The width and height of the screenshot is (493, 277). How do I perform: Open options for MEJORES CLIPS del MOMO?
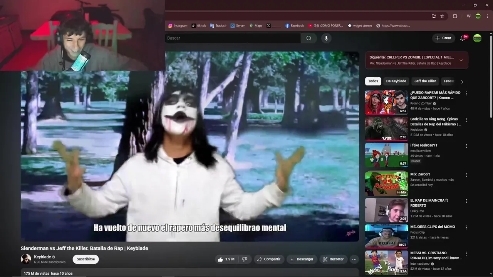(466, 227)
